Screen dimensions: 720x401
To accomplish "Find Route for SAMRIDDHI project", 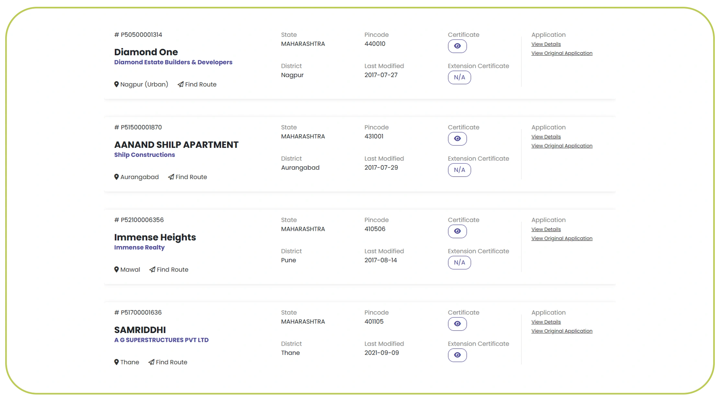I will (168, 362).
